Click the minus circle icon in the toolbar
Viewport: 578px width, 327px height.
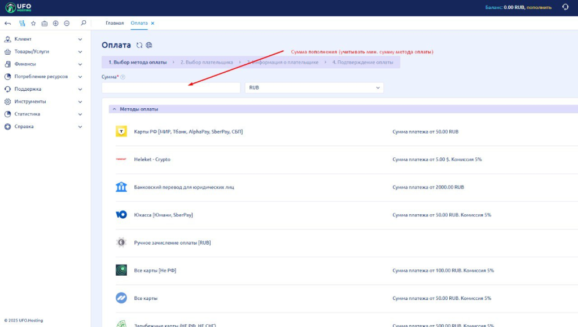67,23
